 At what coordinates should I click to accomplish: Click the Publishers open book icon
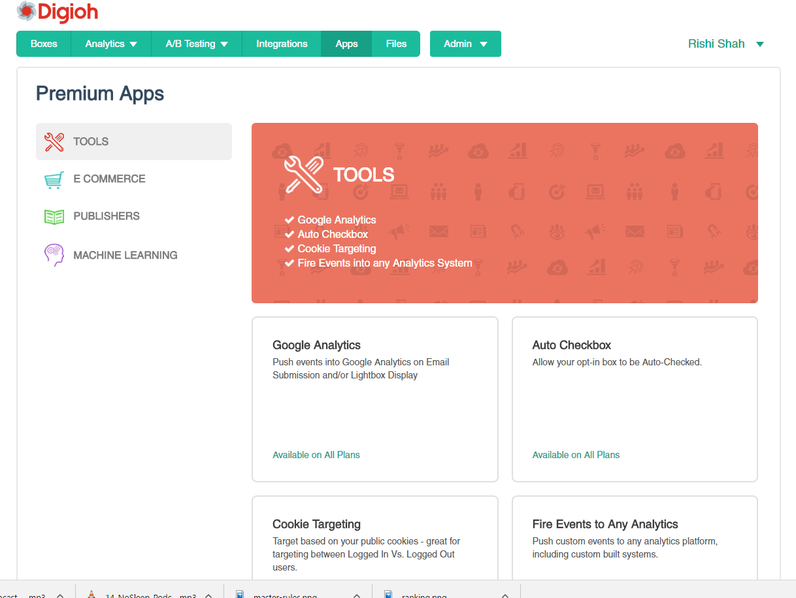click(54, 216)
